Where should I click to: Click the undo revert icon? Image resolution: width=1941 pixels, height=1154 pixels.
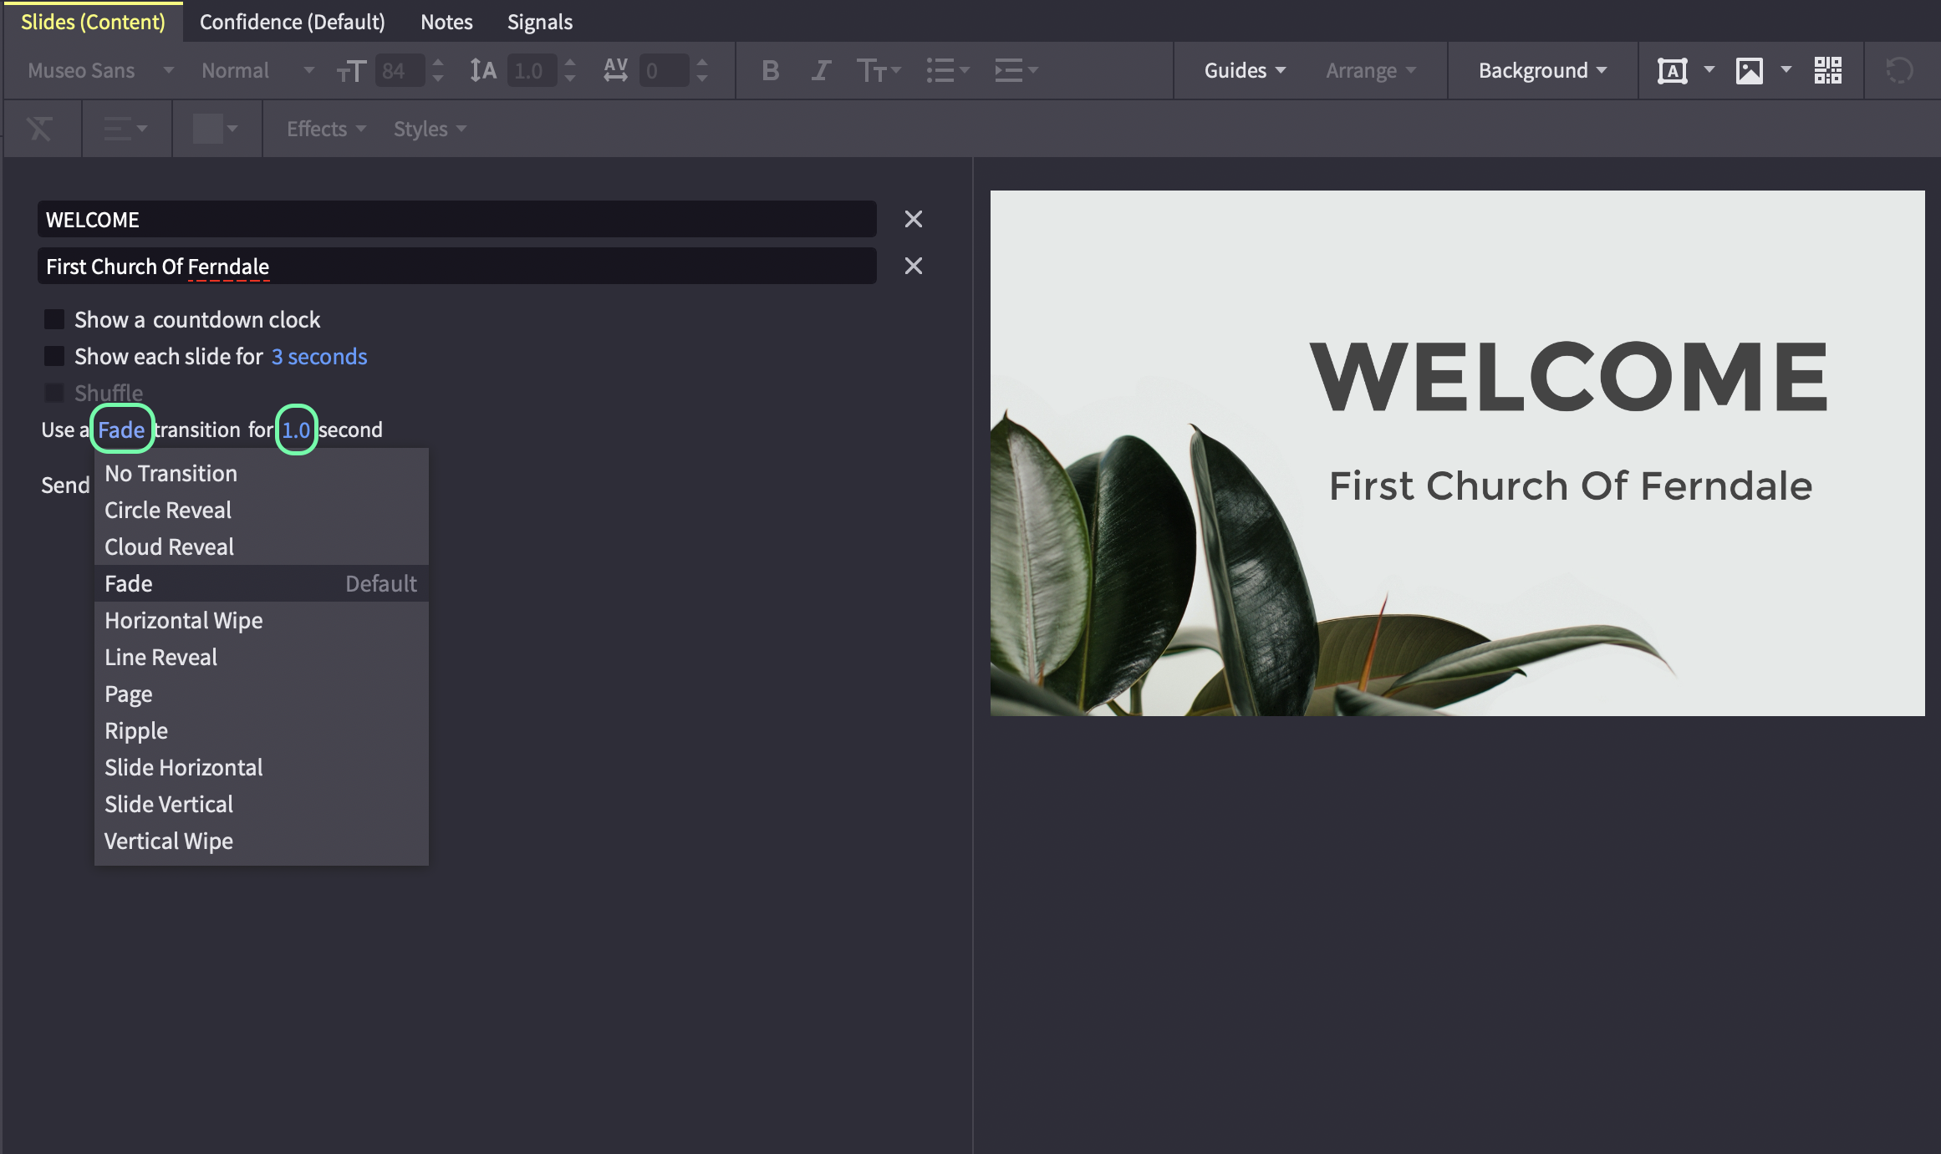click(x=1899, y=71)
